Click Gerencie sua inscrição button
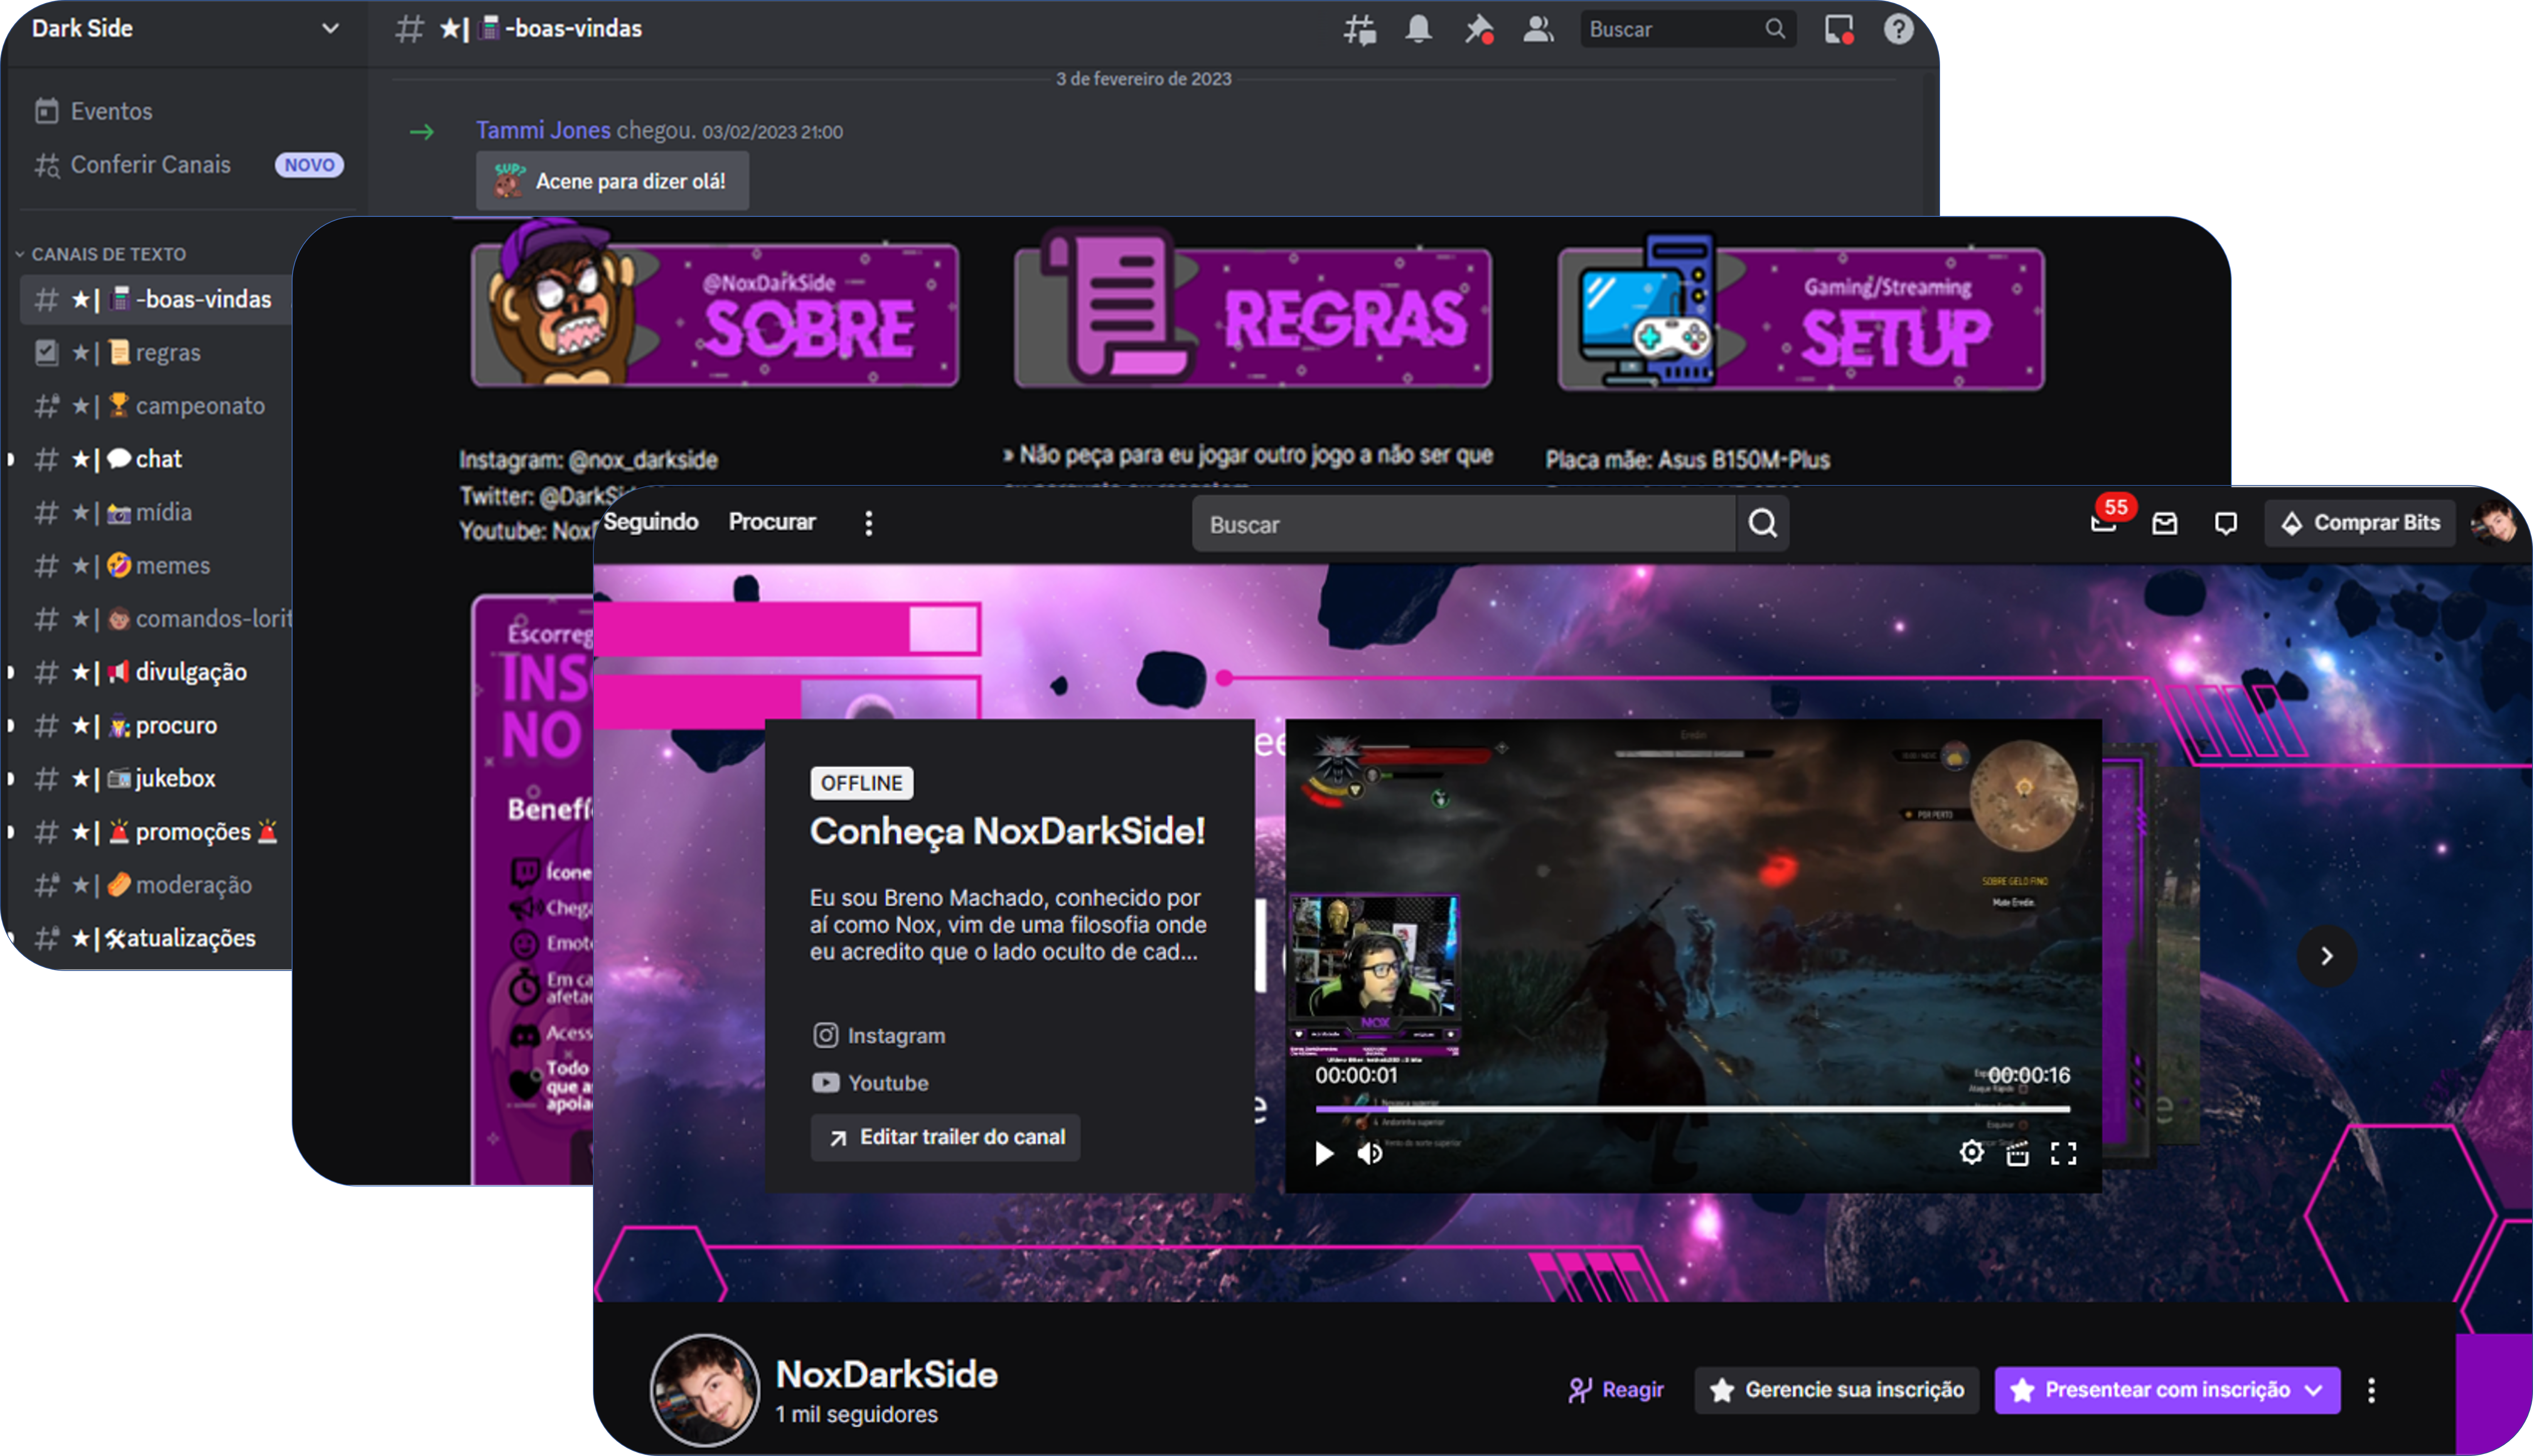 (x=1837, y=1390)
